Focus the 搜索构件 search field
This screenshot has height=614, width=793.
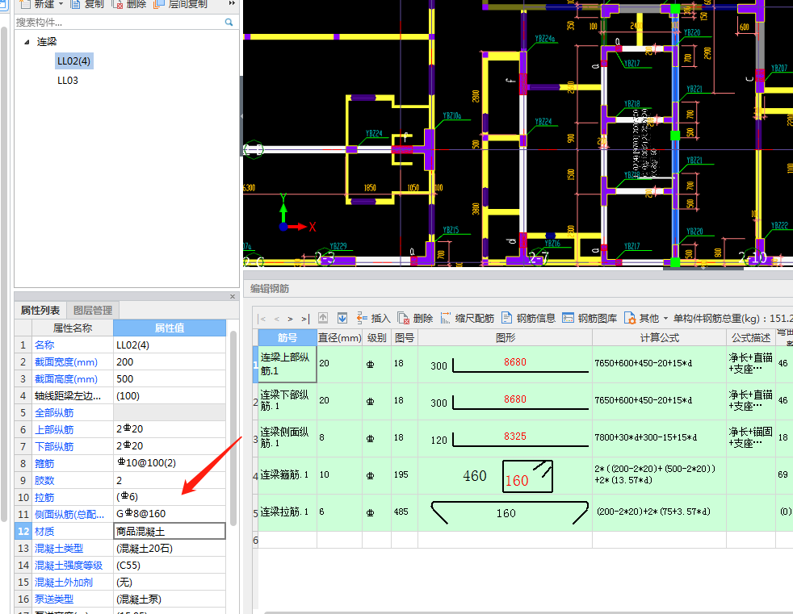point(119,23)
